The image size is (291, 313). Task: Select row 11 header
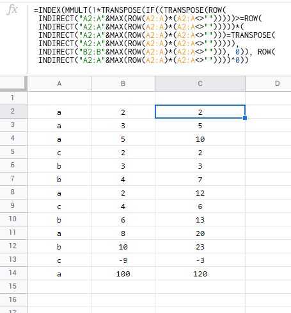[13, 233]
